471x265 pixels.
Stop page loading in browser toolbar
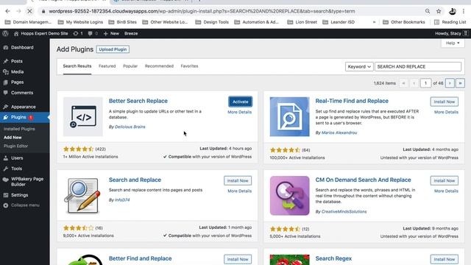click(x=29, y=11)
